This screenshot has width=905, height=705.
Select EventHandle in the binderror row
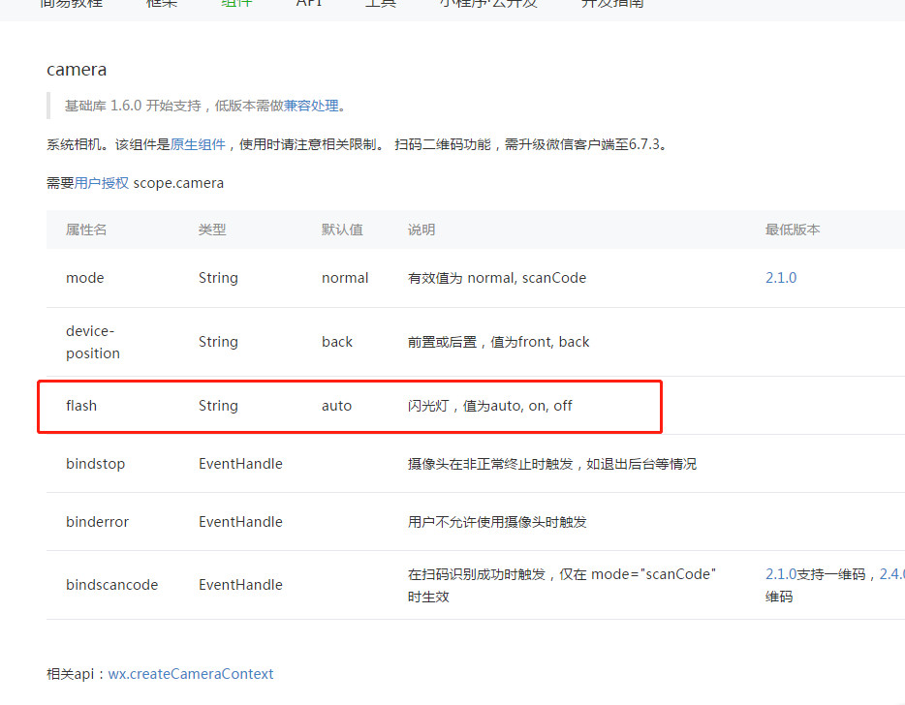pos(240,522)
